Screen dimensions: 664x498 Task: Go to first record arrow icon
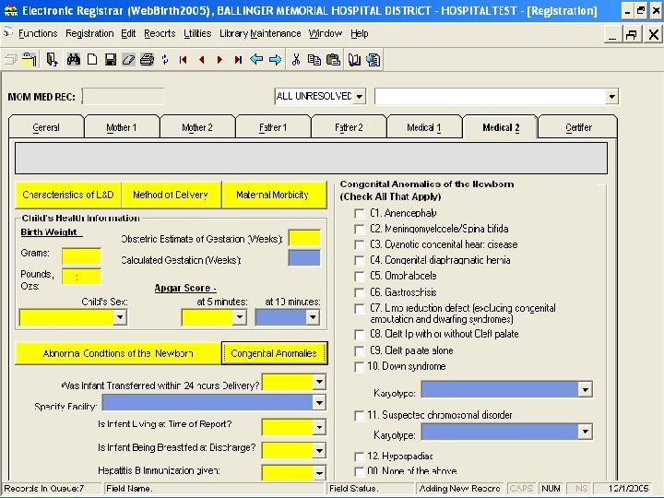(x=184, y=60)
